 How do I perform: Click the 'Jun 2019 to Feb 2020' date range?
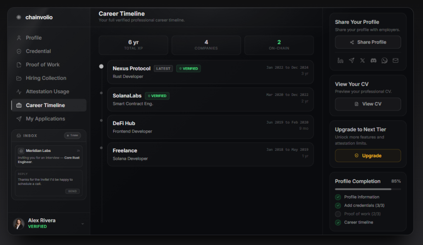(288, 122)
